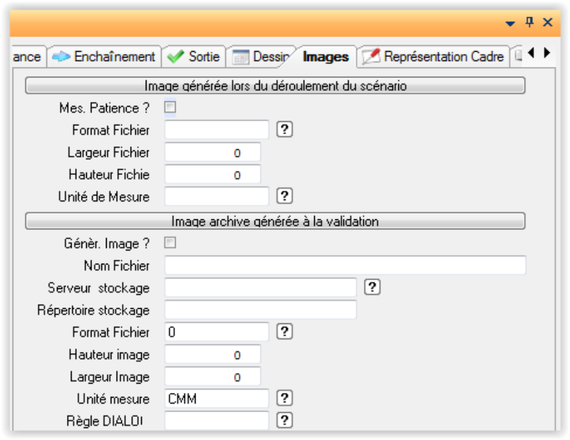The image size is (570, 440).
Task: Open help icon beside Règle DIALOG field
Action: click(x=284, y=420)
